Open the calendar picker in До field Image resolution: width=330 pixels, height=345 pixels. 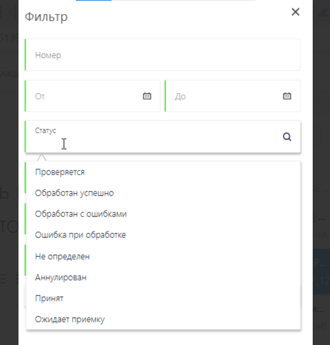(287, 96)
